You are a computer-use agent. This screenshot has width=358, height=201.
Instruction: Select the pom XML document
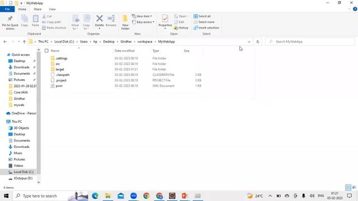click(59, 86)
